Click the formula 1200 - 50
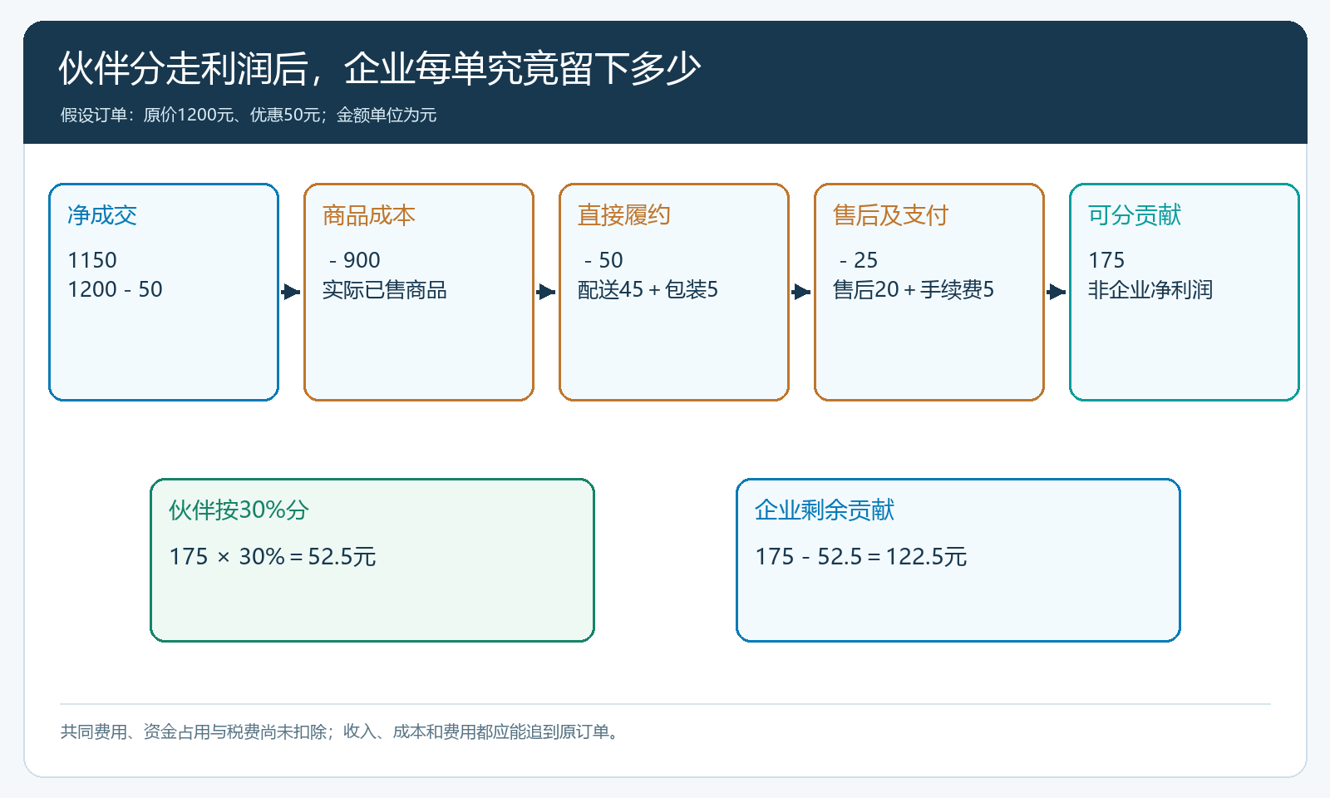Screen dimensions: 1330x798 click(115, 289)
